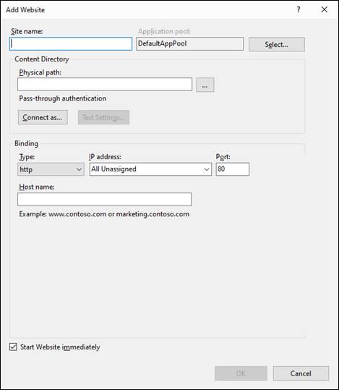Open the Connect as... credentials dialog

pos(43,117)
